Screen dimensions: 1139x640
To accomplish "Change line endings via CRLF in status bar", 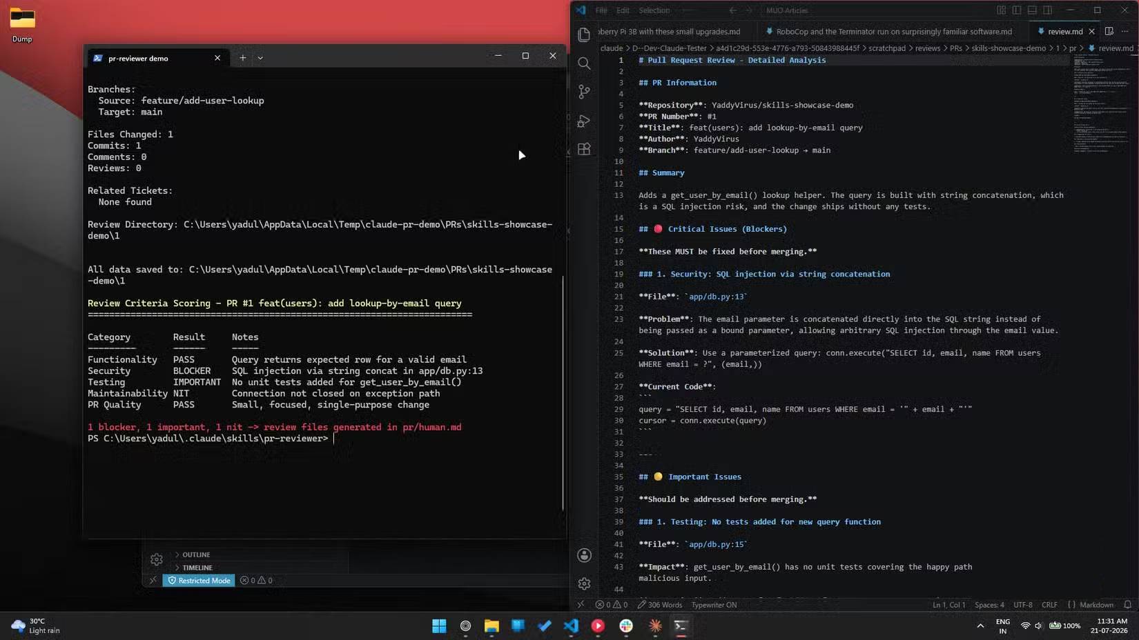I will (x=1049, y=605).
